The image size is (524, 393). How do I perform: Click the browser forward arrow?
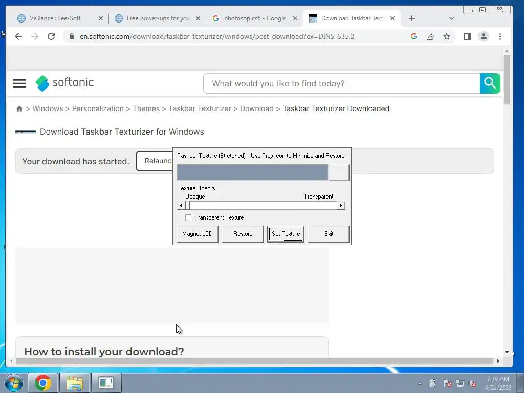(35, 36)
